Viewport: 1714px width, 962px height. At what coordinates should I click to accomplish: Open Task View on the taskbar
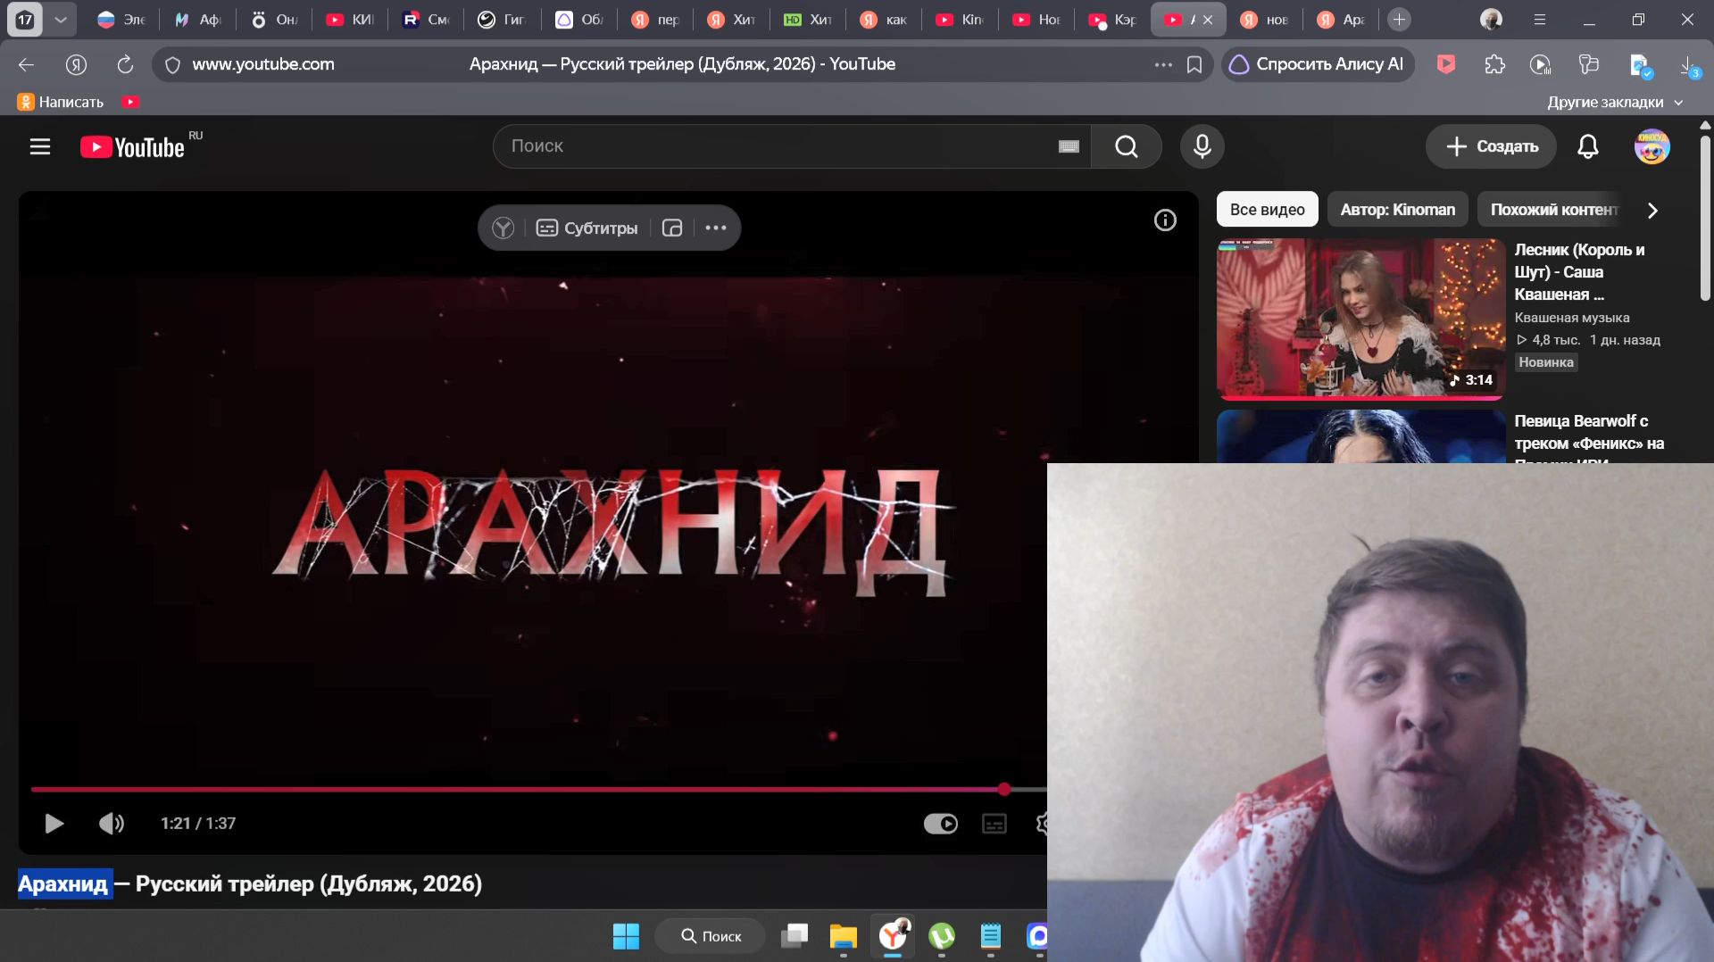point(795,936)
